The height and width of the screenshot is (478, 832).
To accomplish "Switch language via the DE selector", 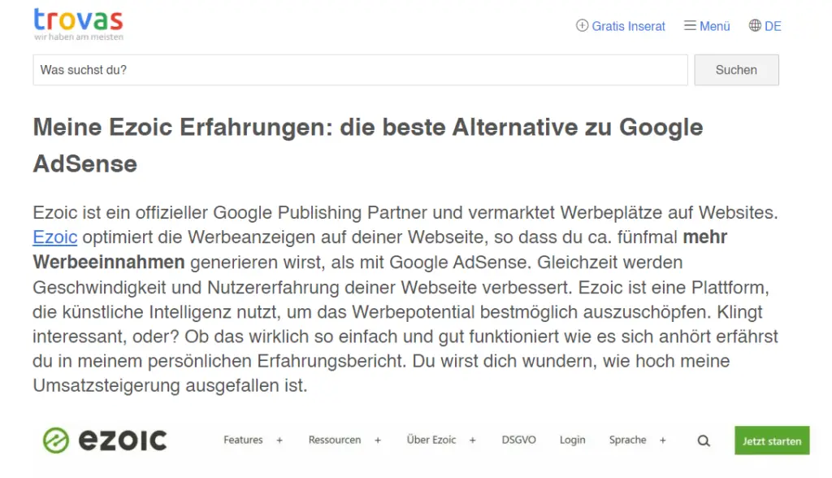I will point(773,26).
